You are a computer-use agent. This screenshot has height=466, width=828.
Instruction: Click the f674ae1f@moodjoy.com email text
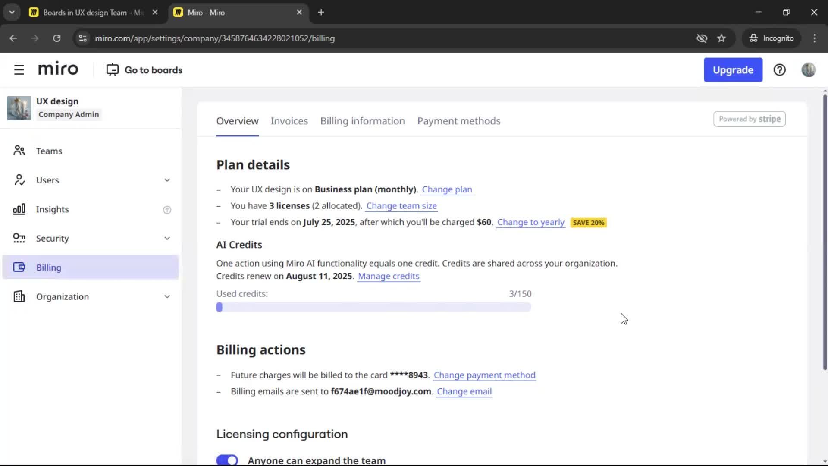pos(381,391)
